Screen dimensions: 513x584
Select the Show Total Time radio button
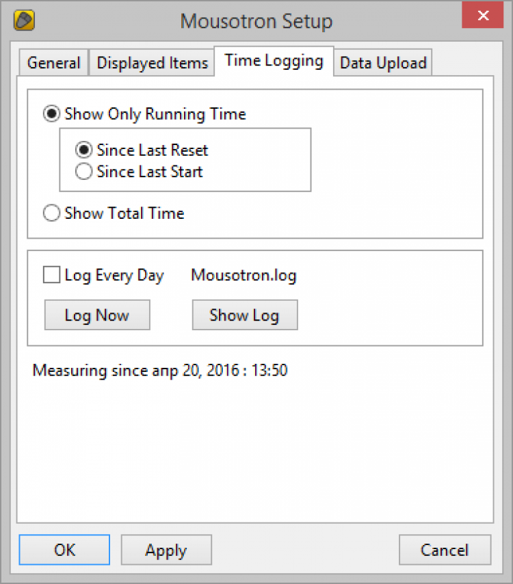pyautogui.click(x=52, y=213)
